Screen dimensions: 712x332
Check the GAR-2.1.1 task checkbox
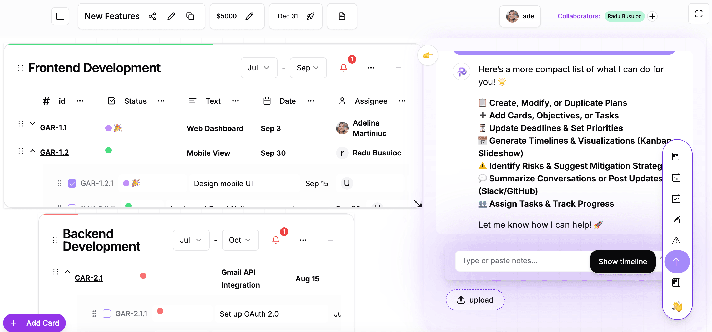pos(106,314)
